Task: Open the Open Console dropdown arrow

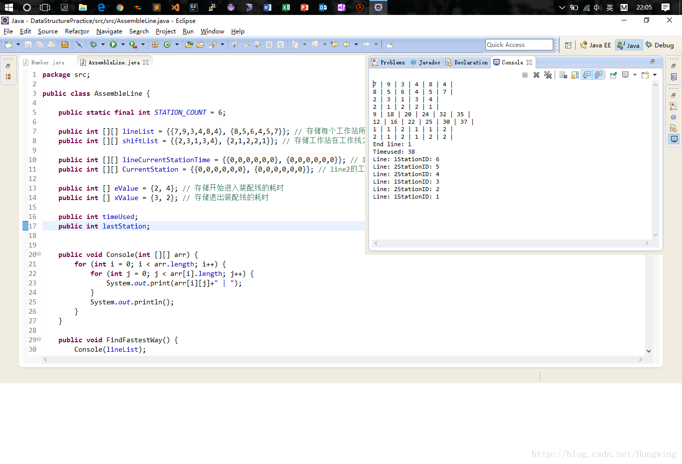Action: [x=655, y=75]
